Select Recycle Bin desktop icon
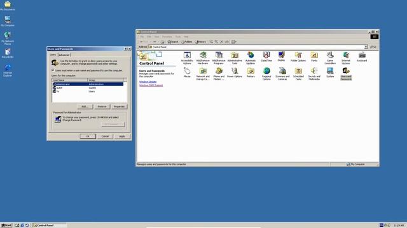This screenshot has height=228, width=407. 8,53
